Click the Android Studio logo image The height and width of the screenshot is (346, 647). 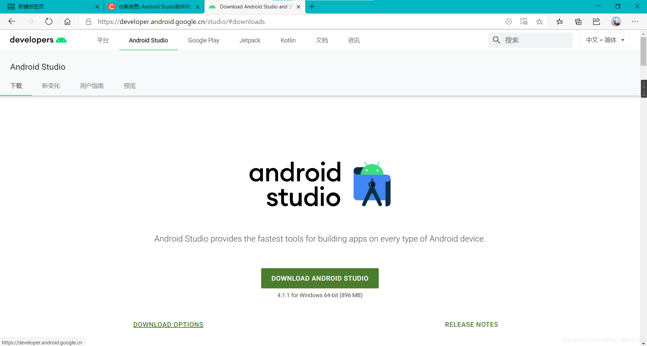(x=320, y=184)
